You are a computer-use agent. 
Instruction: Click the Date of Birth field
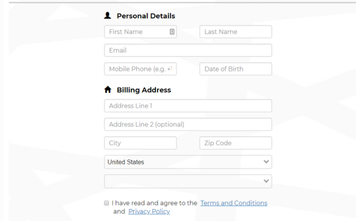coord(236,69)
